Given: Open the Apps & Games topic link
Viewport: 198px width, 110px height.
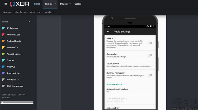Looking at the screenshot, I should (14, 54).
